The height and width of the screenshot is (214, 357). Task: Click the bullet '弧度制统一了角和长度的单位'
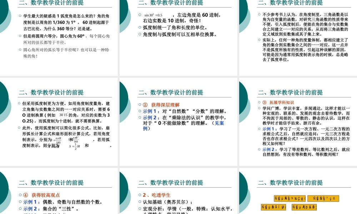tap(175, 27)
